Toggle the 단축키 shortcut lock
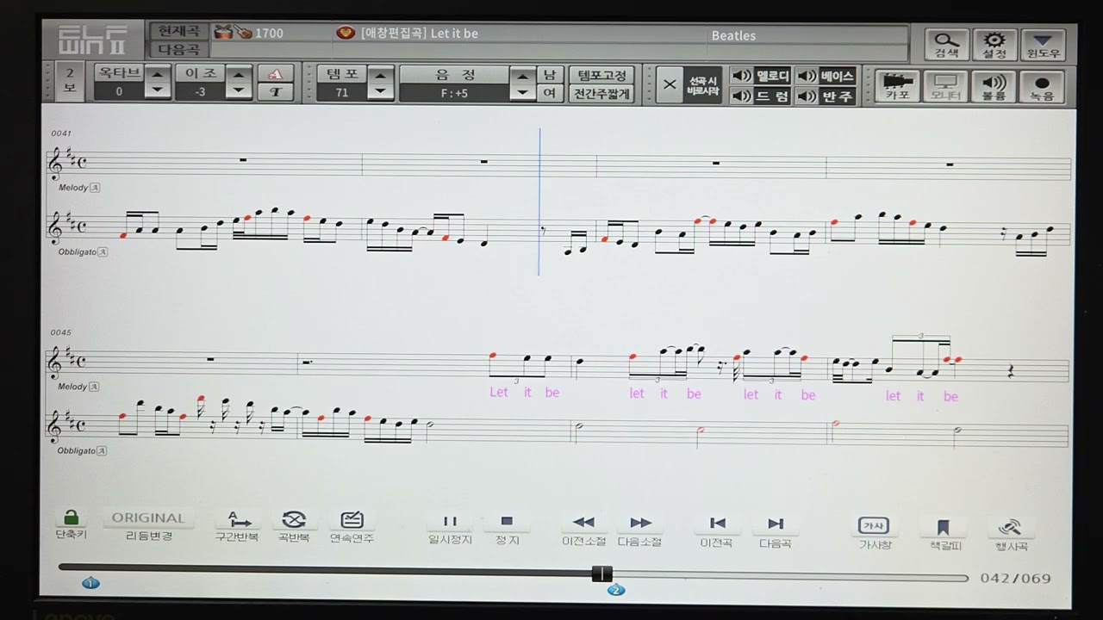The width and height of the screenshot is (1103, 620). (x=71, y=523)
